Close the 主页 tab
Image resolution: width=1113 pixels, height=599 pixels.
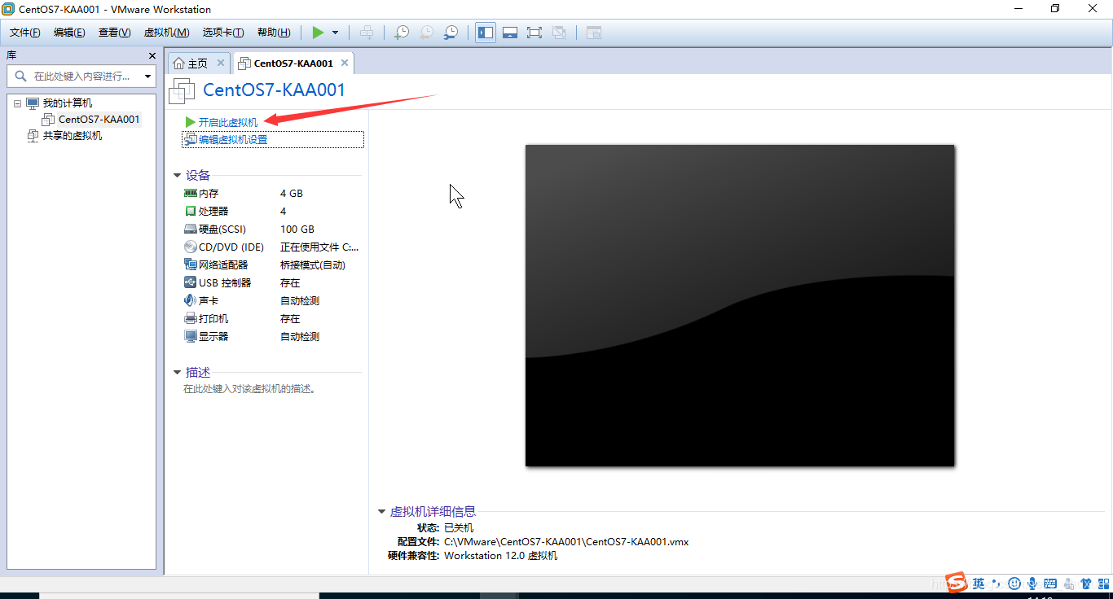pos(221,63)
